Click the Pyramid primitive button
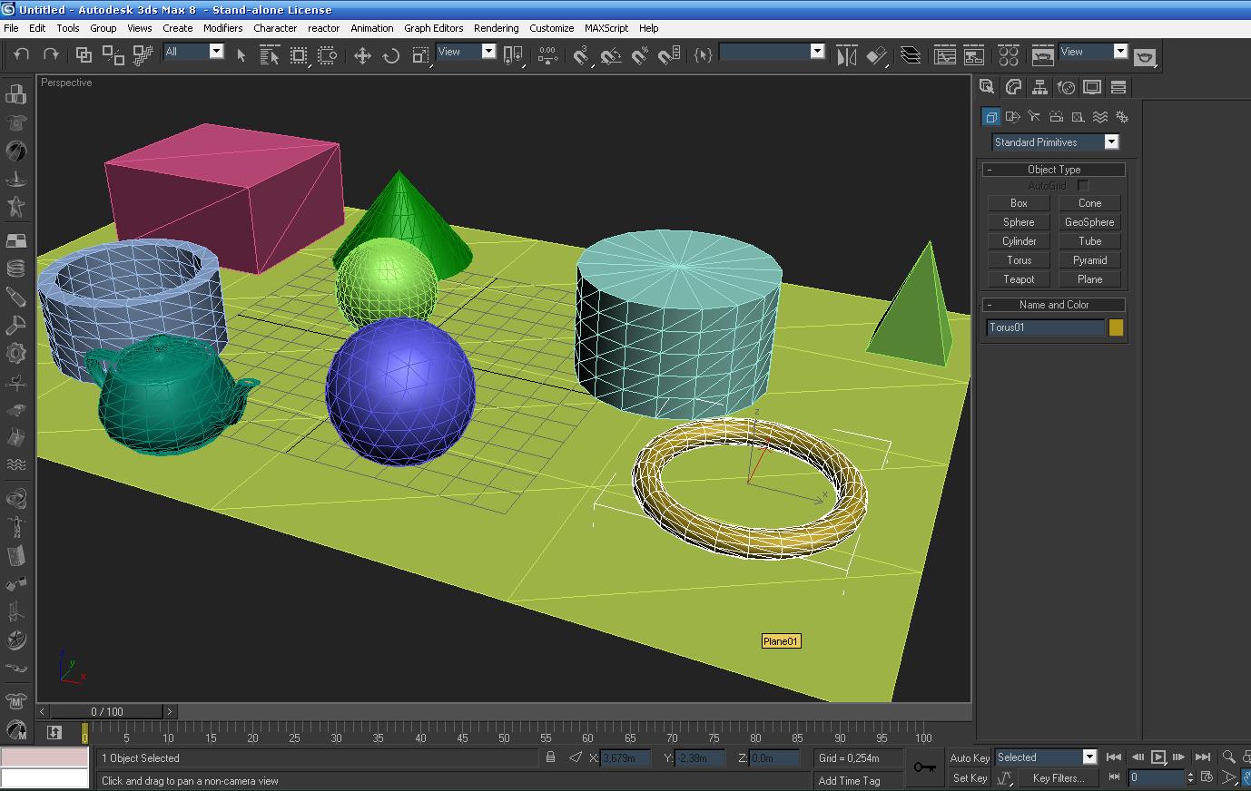This screenshot has height=791, width=1251. (x=1089, y=260)
